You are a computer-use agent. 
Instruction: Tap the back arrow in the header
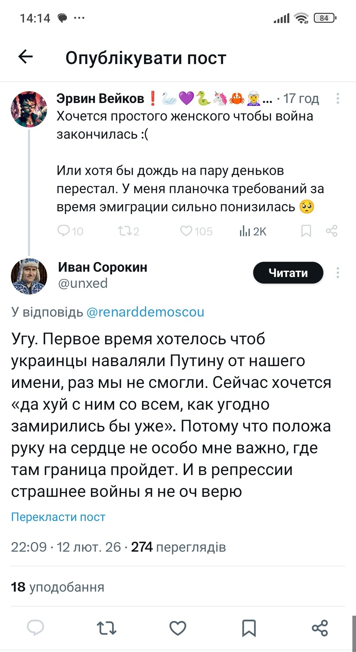(26, 57)
